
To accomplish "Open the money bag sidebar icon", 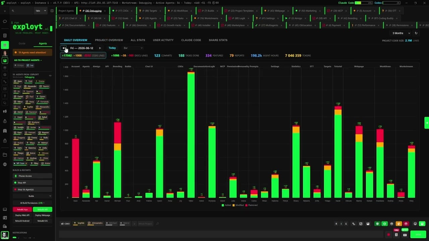I will (5, 121).
